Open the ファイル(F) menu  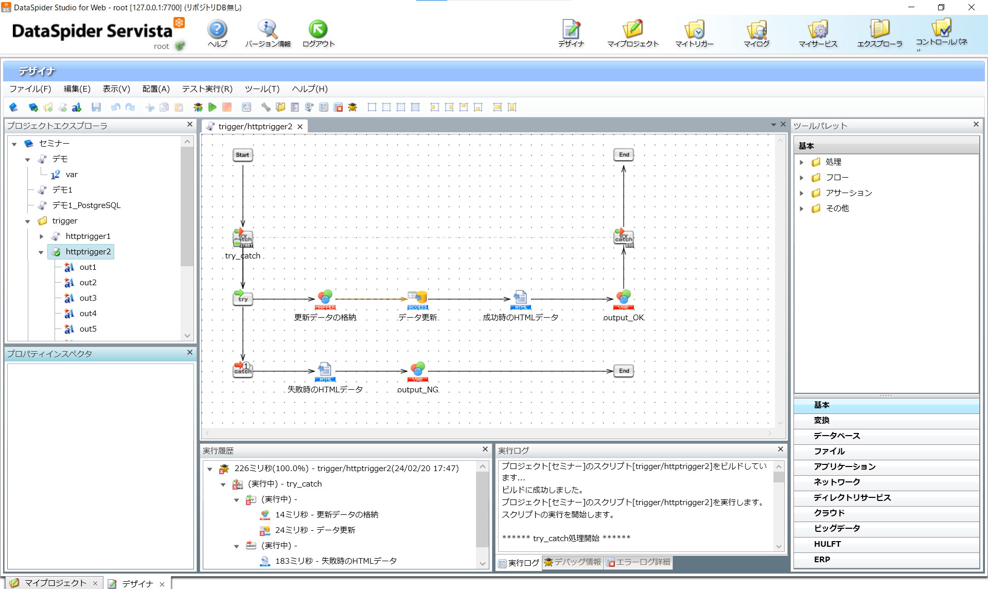point(30,89)
